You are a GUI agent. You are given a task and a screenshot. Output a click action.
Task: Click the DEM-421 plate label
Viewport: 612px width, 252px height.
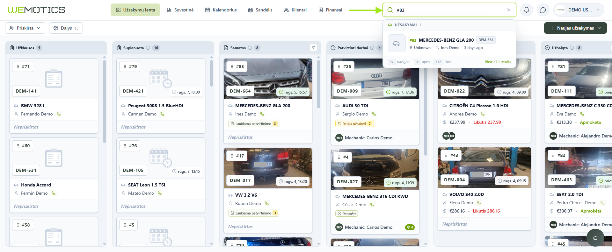click(x=133, y=91)
